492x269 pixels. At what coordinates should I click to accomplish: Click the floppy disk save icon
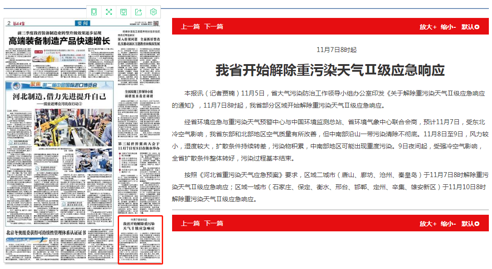[x=124, y=12]
